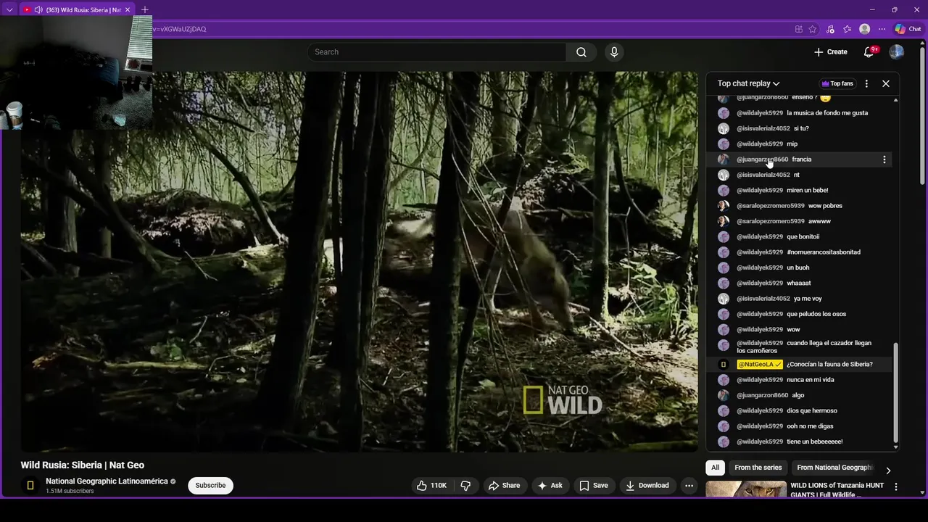Screen dimensions: 928x522
Task: Open message options beside 'francia' comment
Action: [x=884, y=159]
